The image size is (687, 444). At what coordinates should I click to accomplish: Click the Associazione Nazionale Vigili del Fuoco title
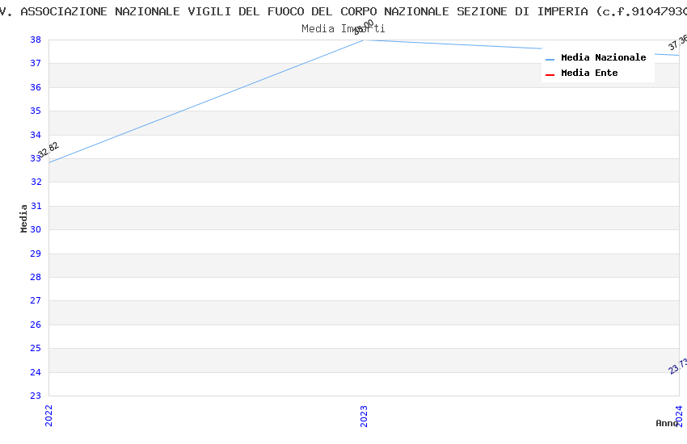coord(343,12)
